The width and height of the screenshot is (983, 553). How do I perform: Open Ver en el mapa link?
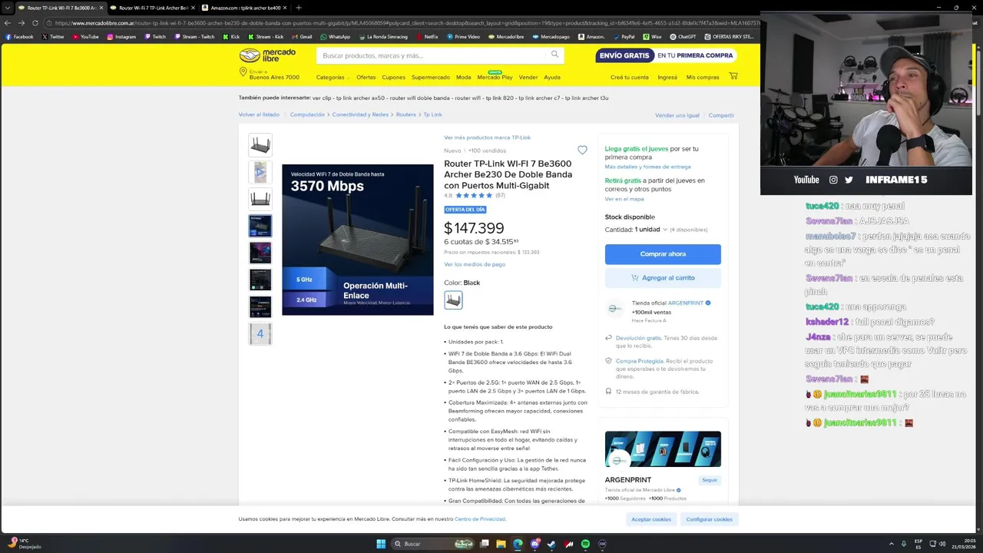[x=624, y=199]
